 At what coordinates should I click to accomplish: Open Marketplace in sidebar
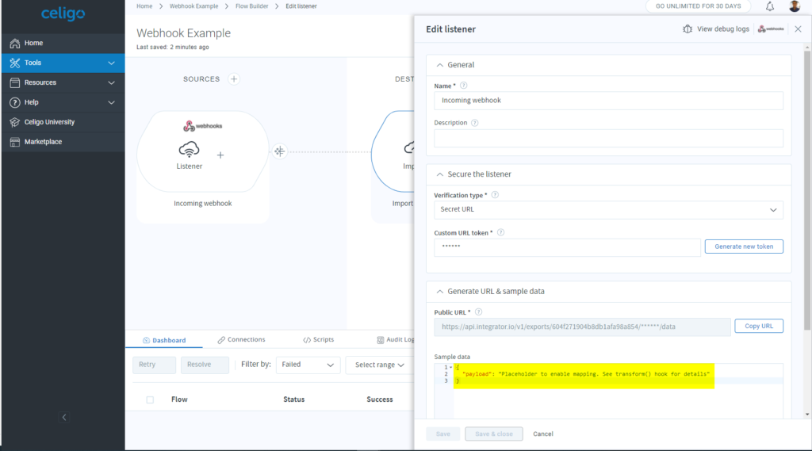63,141
